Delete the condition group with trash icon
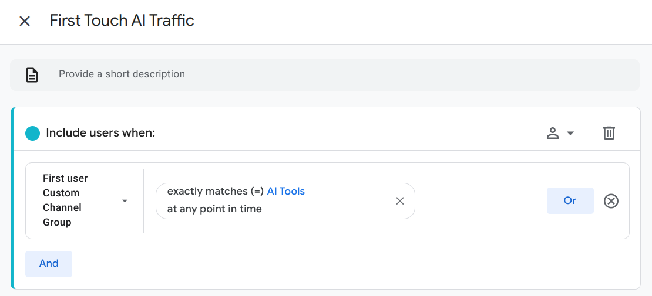Screen dimensions: 652x296 (x=609, y=133)
